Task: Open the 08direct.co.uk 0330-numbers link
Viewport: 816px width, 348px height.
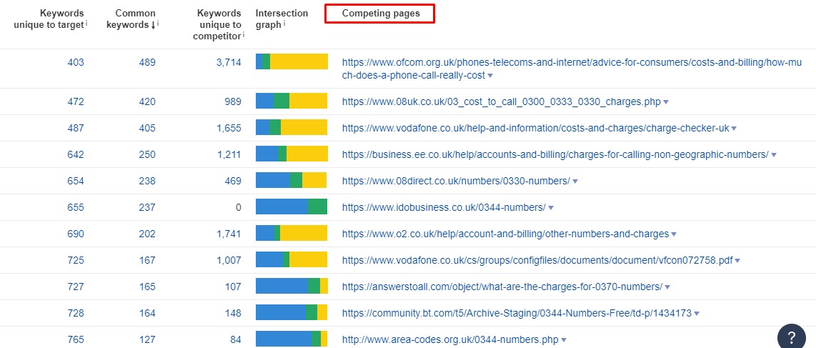Action: 456,181
